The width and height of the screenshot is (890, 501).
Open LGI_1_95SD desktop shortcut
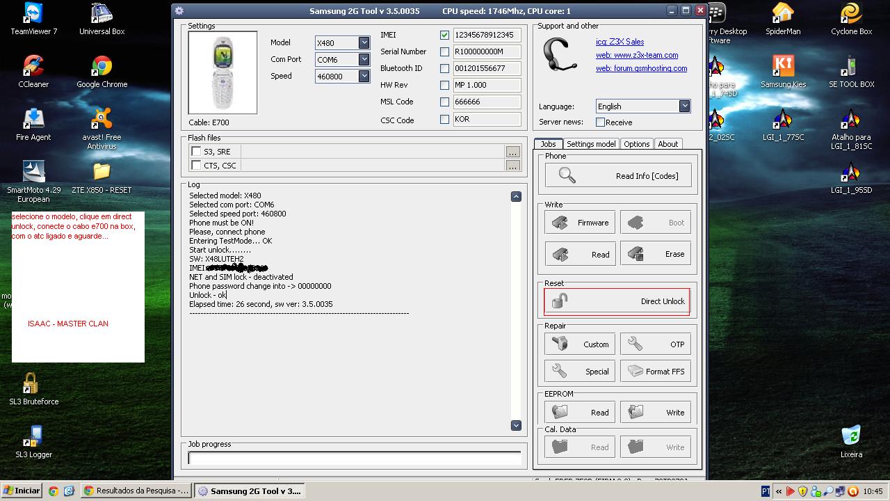851,177
